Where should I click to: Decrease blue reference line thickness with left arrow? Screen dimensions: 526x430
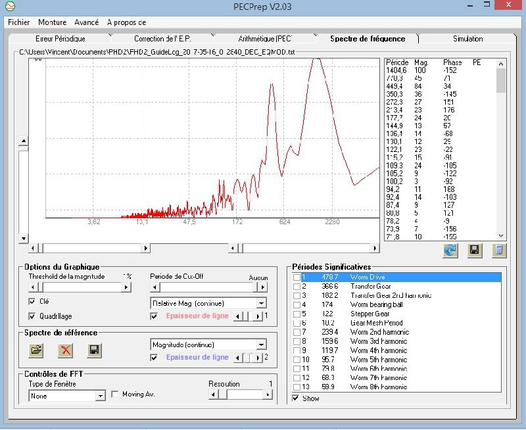237,358
